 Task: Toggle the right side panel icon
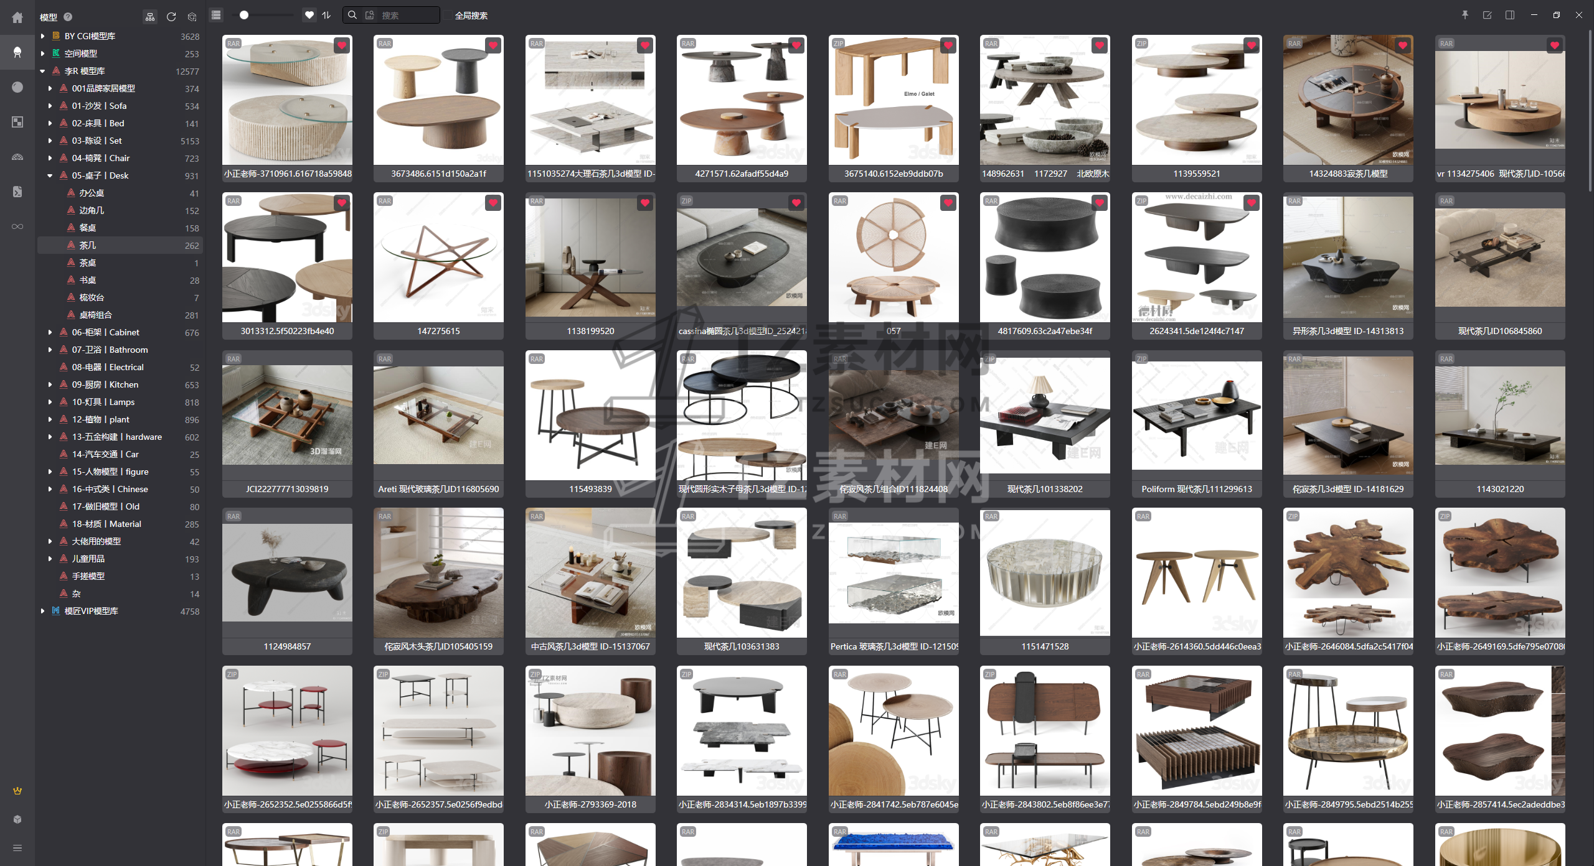tap(1510, 15)
